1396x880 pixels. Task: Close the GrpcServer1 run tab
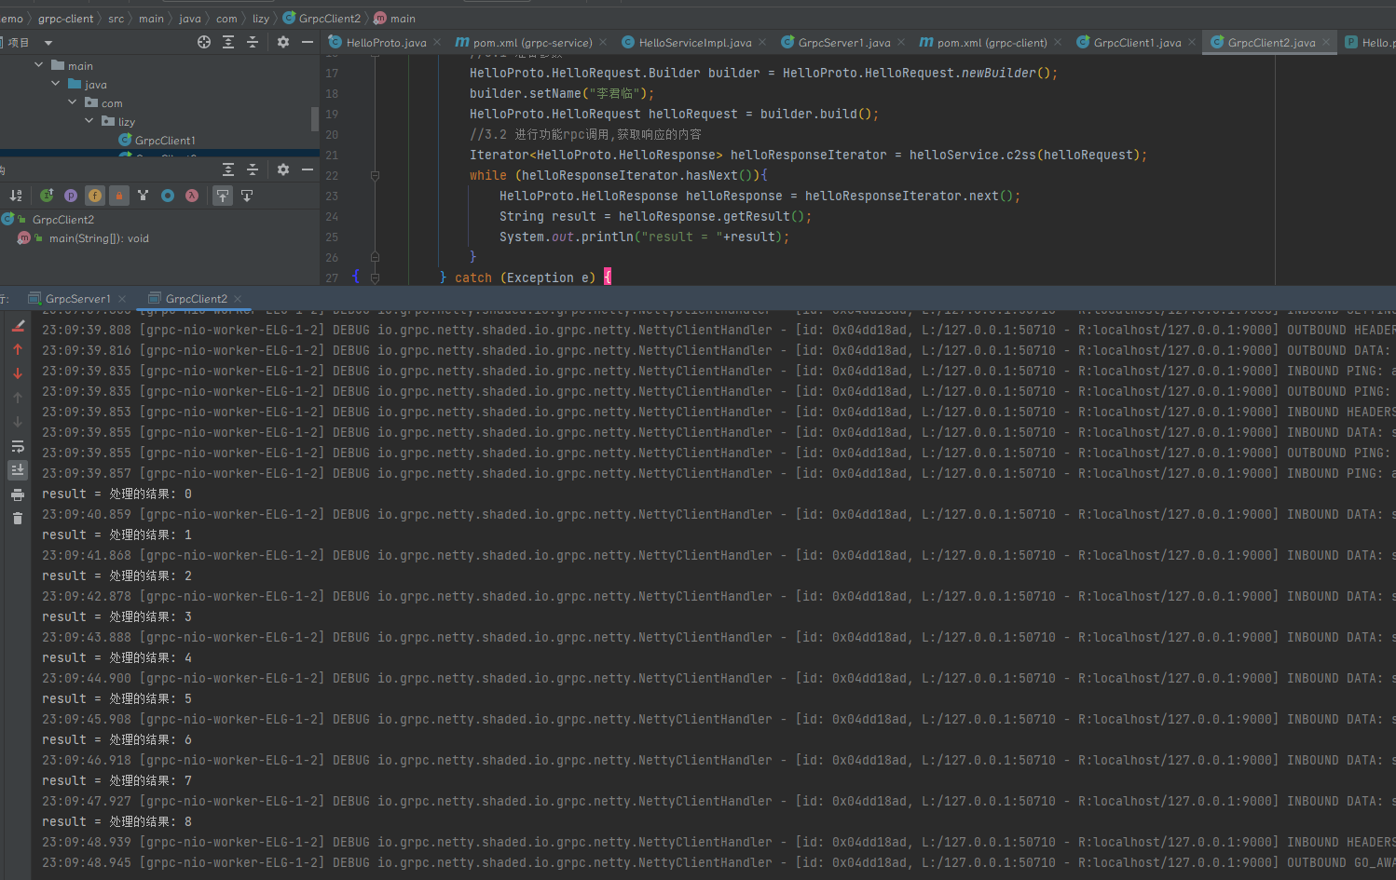coord(121,299)
